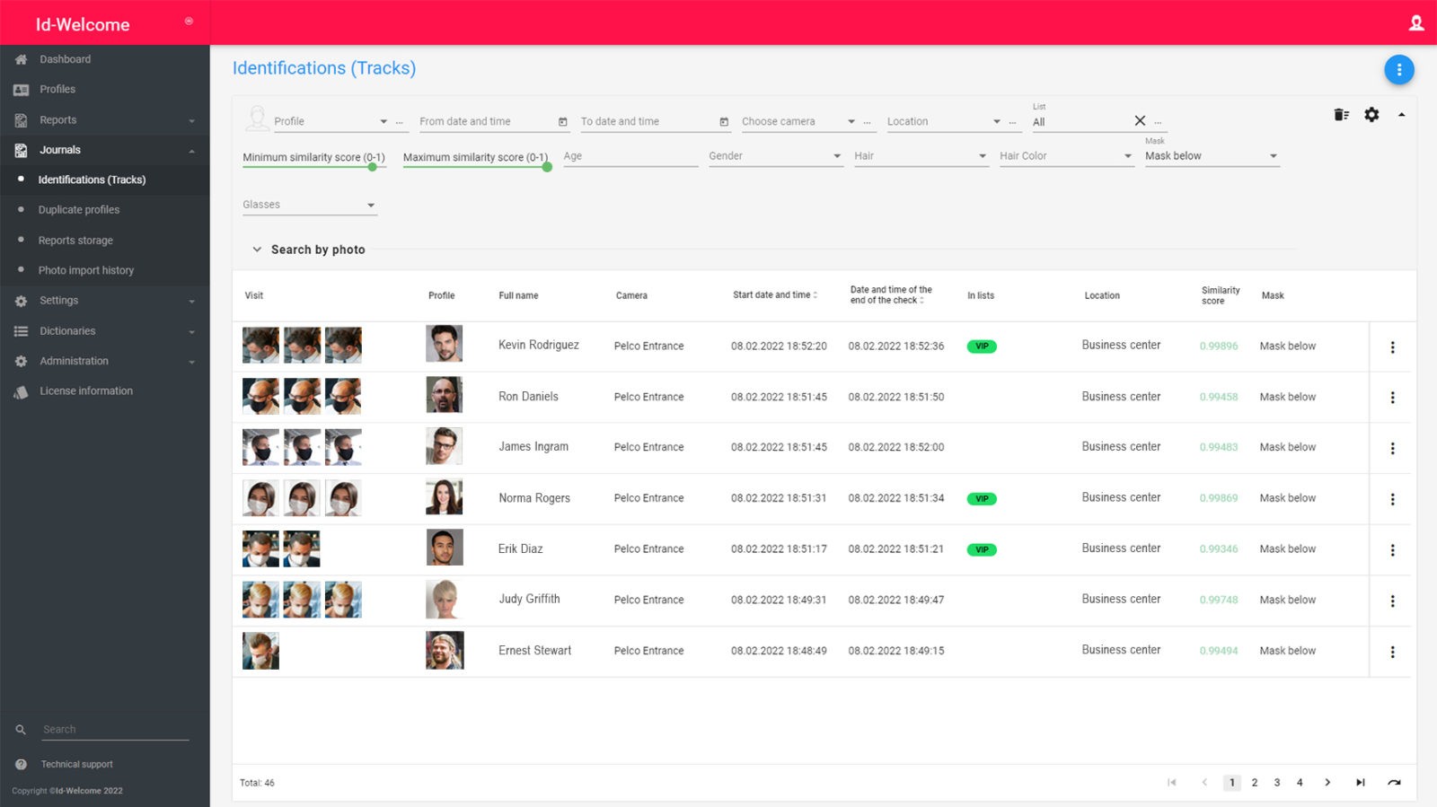Open the To date calendar picker icon
The width and height of the screenshot is (1437, 807).
coord(724,122)
